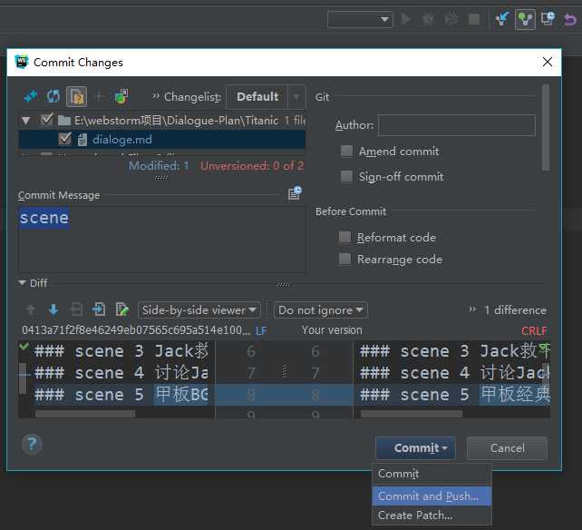Viewport: 582px width, 530px height.
Task: Click the 'Your version' label
Action: [332, 330]
